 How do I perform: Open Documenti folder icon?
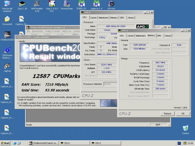point(7,21)
